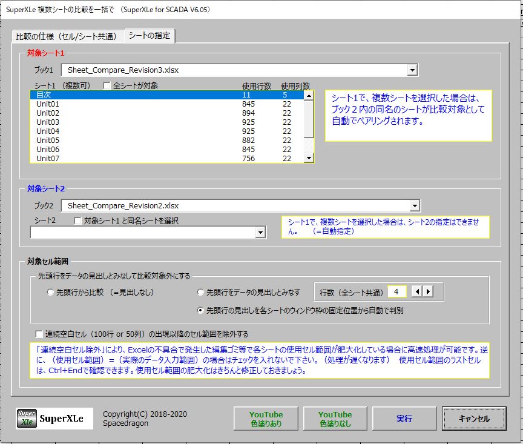Screen dimensions: 523x444
Task: Open the ブック2 dropdown arrow
Action: 415,205
